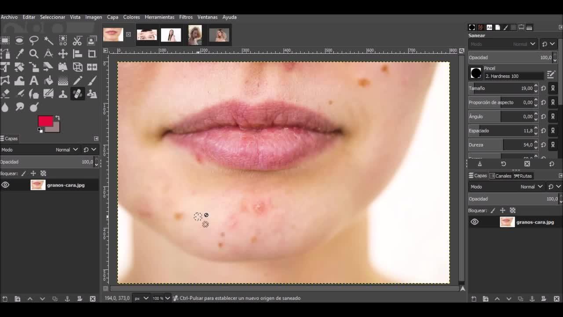The width and height of the screenshot is (563, 317).
Task: Click the red foreground color swatch
Action: [x=45, y=121]
